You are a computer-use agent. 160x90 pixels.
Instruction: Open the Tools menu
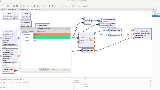coord(15,3)
